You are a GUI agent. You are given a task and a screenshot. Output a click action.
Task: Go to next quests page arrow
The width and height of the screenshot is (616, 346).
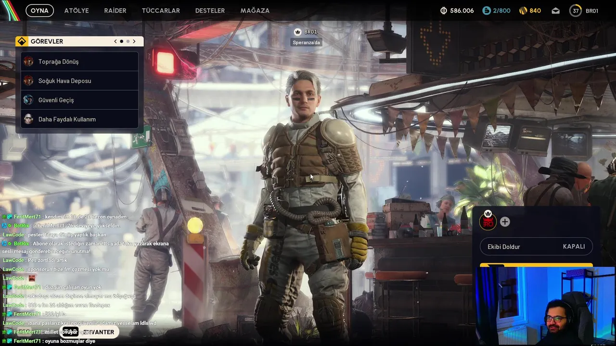click(x=134, y=41)
